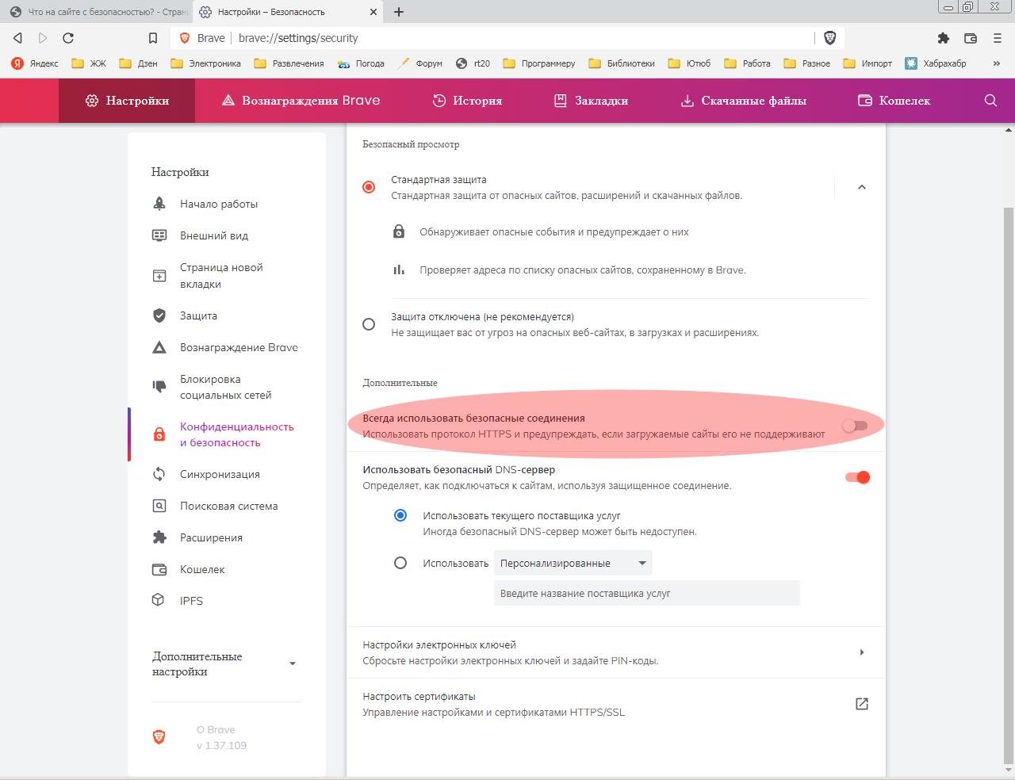Screen dimensions: 1015x780
Task: Collapse Стандартная защита details chevron
Action: click(862, 187)
